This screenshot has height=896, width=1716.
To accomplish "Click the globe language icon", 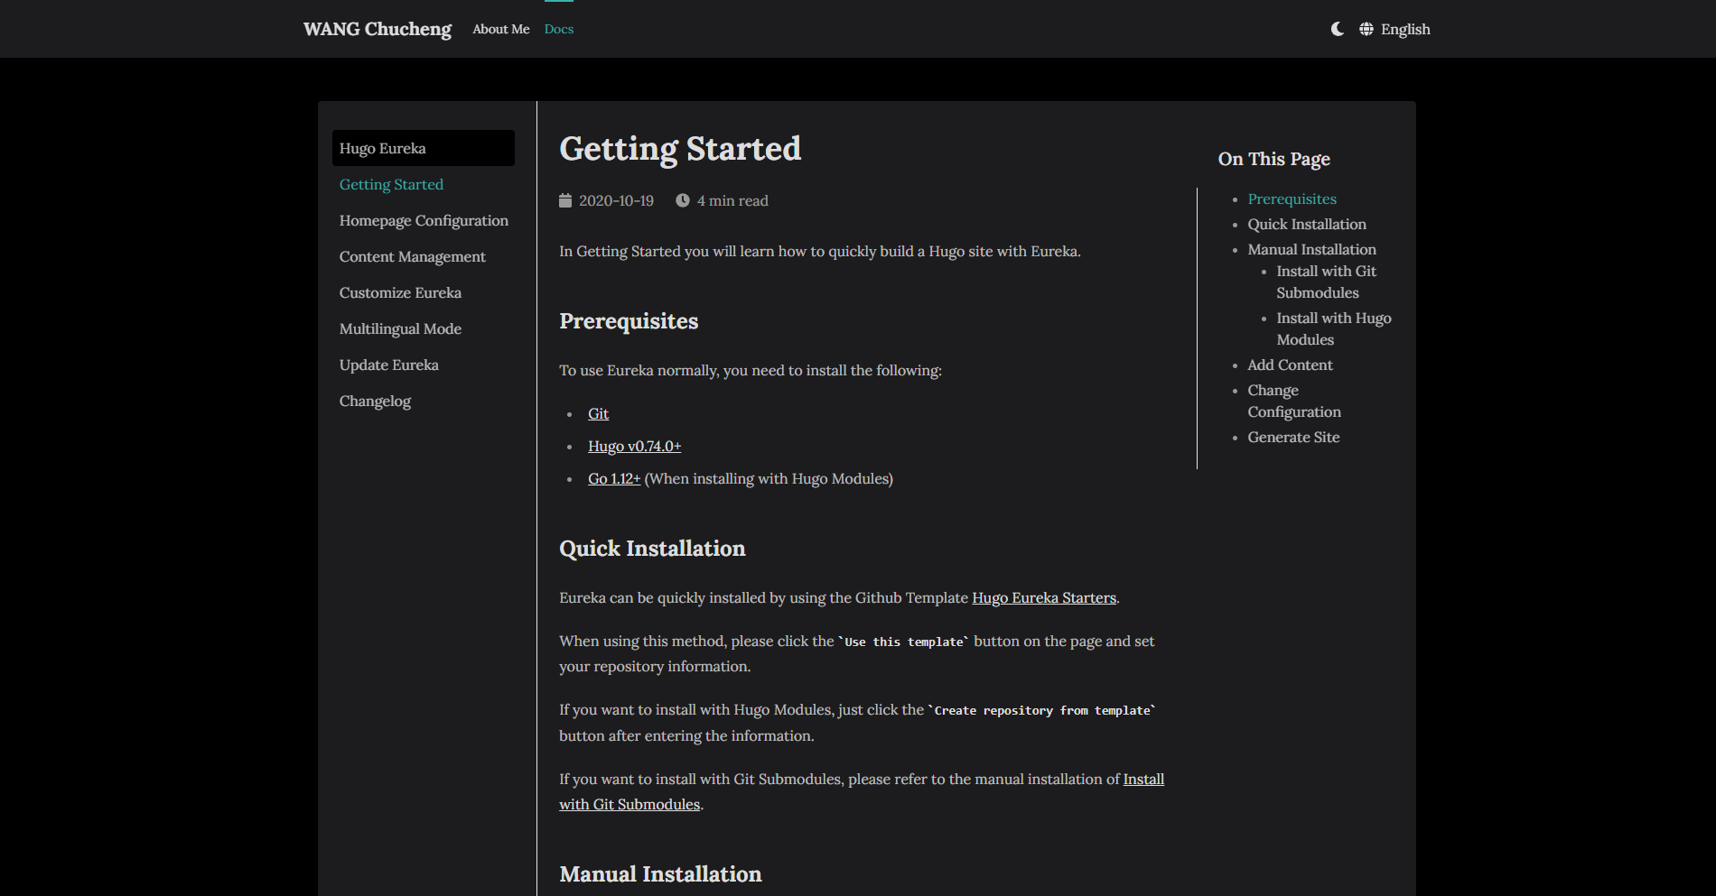I will click(1366, 29).
